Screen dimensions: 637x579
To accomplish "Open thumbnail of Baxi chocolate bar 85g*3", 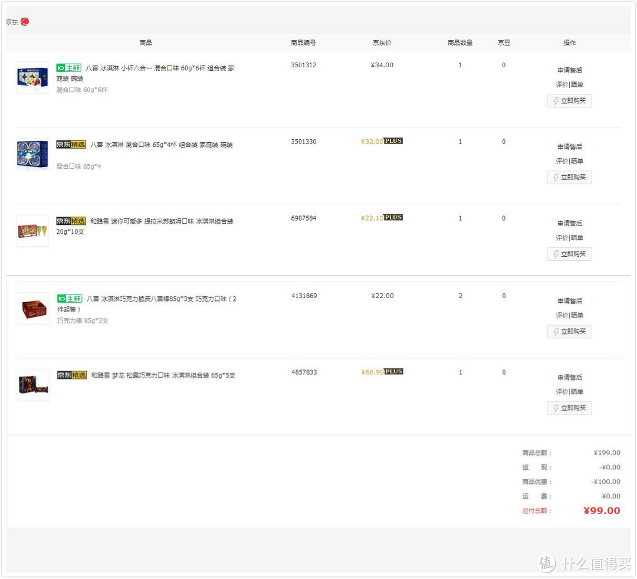I will point(34,308).
